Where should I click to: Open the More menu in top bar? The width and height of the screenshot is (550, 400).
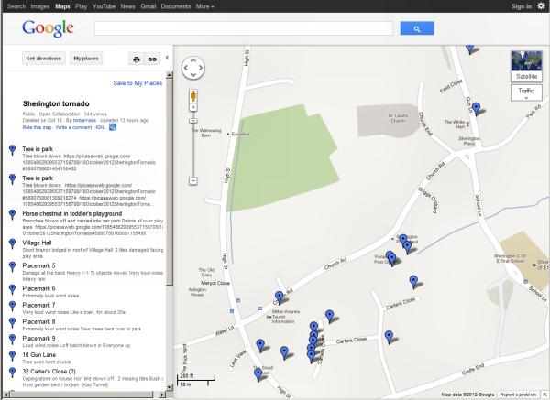(x=204, y=6)
